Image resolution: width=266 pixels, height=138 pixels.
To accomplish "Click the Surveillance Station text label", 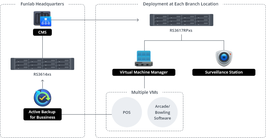I will [x=224, y=72].
